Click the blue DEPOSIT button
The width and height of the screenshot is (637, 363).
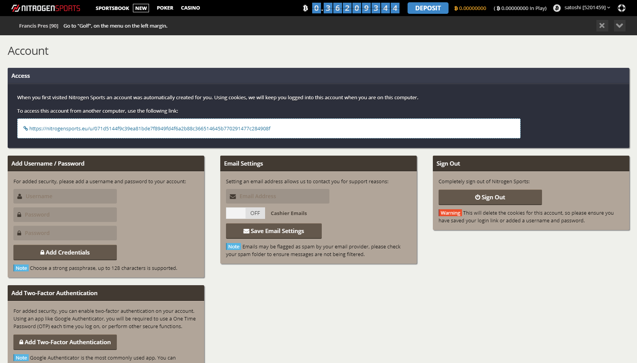pos(428,8)
